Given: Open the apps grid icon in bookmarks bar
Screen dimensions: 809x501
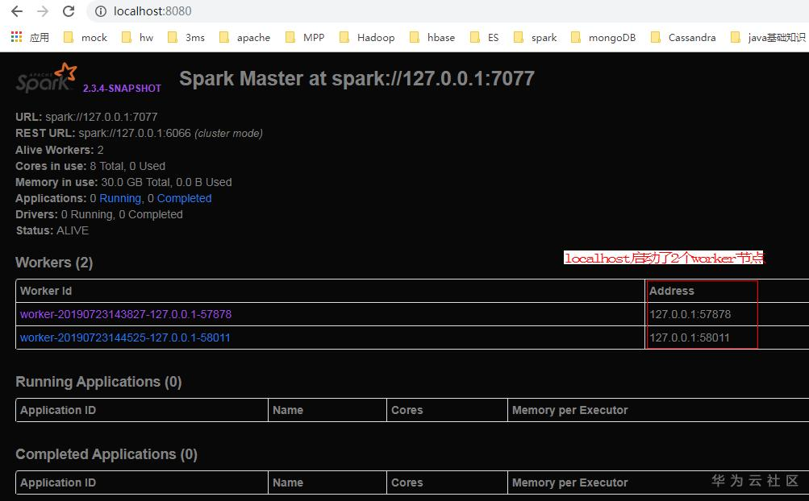Looking at the screenshot, I should (16, 37).
